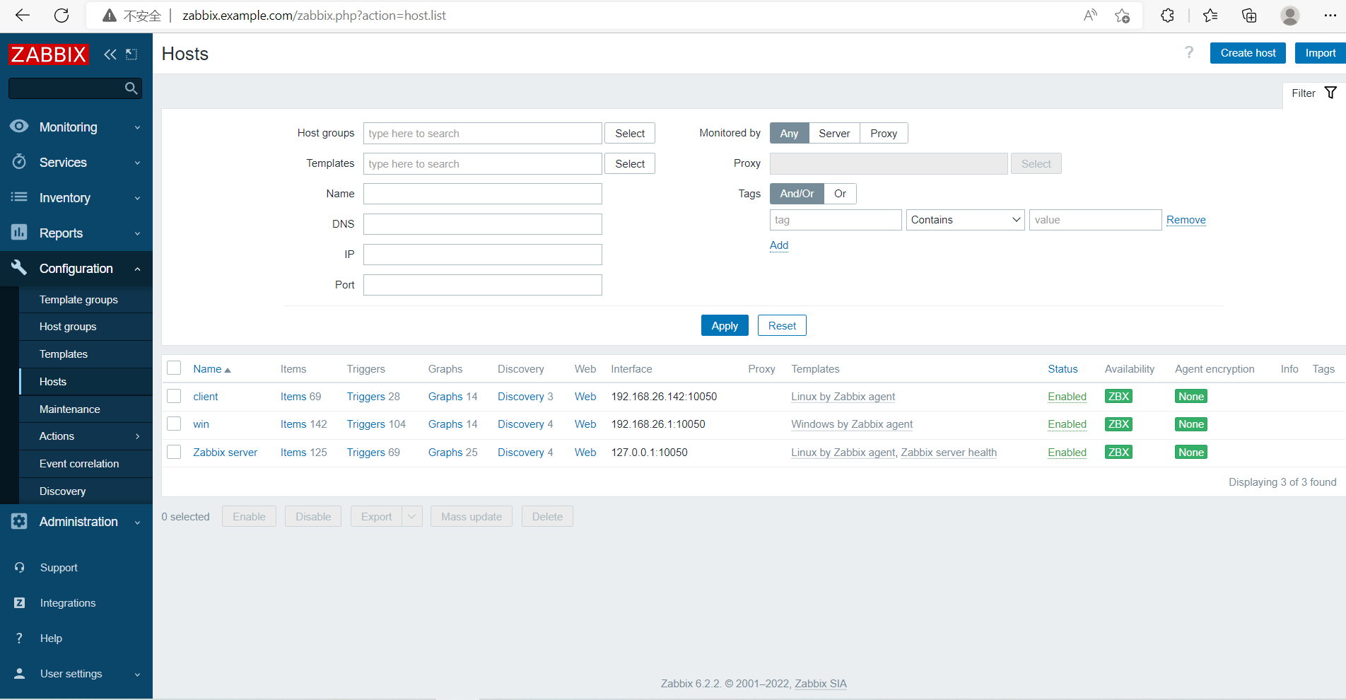Open browser collections icon
The width and height of the screenshot is (1346, 700).
1249,16
